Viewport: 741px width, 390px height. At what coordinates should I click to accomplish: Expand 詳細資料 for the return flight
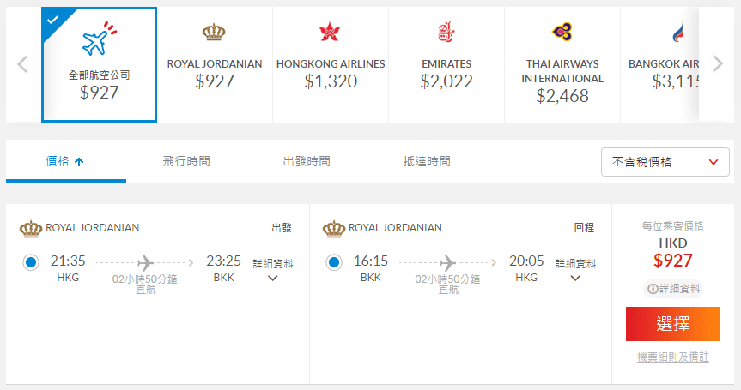point(575,270)
